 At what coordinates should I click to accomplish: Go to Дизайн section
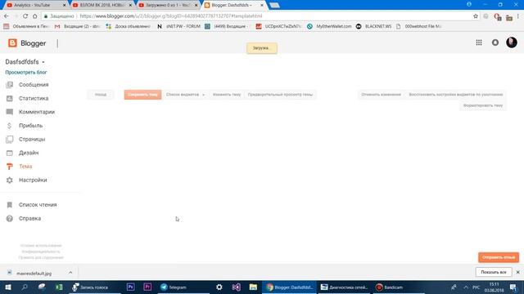29,153
